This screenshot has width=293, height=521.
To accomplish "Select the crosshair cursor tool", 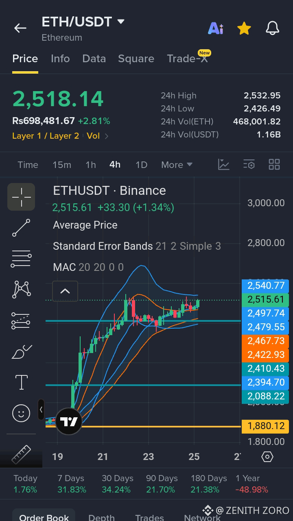I will [21, 197].
